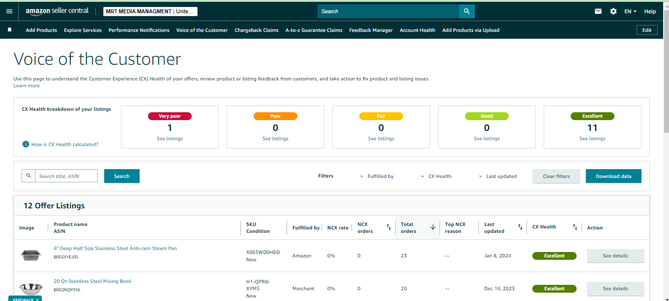The height and width of the screenshot is (301, 669).
Task: See listings under Good
Action: coord(487,138)
